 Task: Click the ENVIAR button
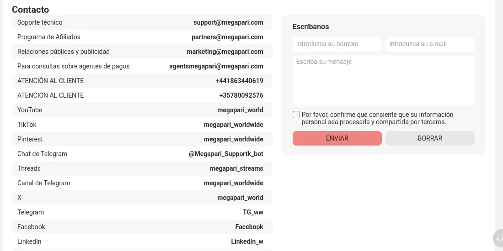point(337,138)
